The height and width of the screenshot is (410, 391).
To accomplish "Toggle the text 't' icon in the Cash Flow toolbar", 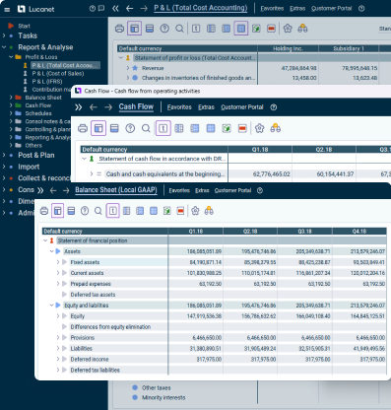I will 163,128.
